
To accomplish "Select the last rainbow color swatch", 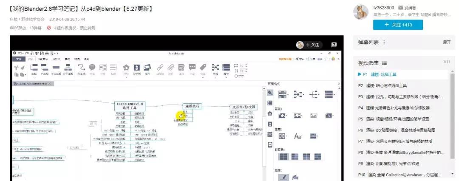I will point(318,157).
